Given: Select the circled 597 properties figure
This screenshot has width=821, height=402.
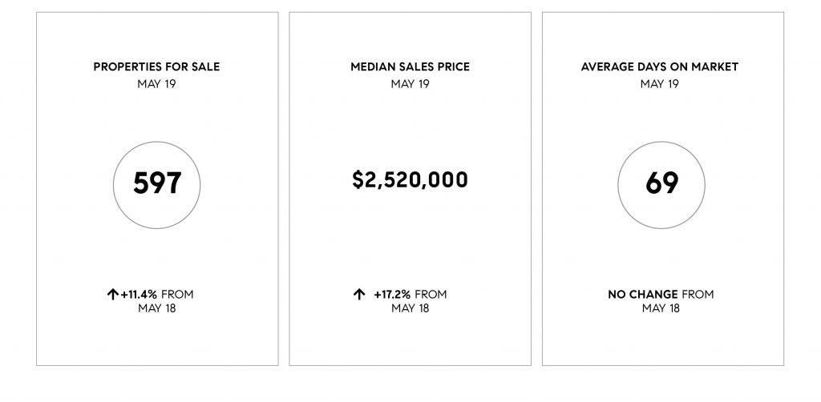Looking at the screenshot, I should point(156,184).
